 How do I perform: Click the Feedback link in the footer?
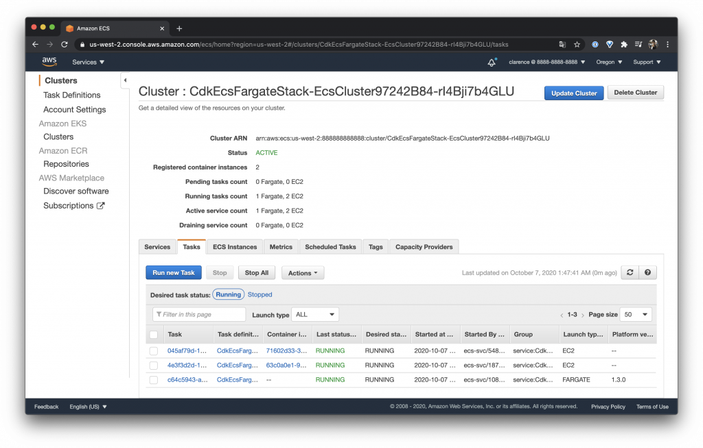(x=46, y=407)
